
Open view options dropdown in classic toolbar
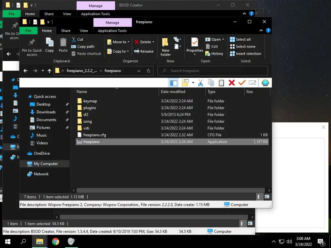193,83
